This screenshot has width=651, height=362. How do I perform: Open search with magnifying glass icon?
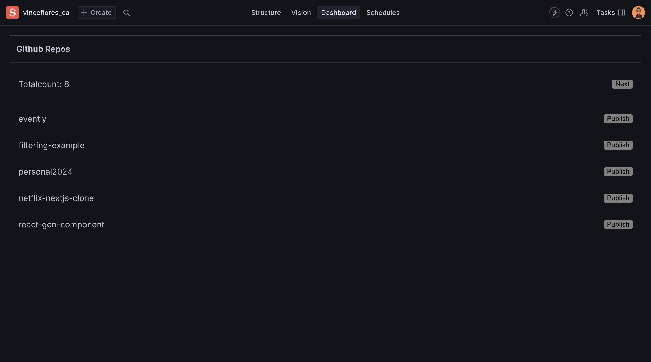(126, 13)
